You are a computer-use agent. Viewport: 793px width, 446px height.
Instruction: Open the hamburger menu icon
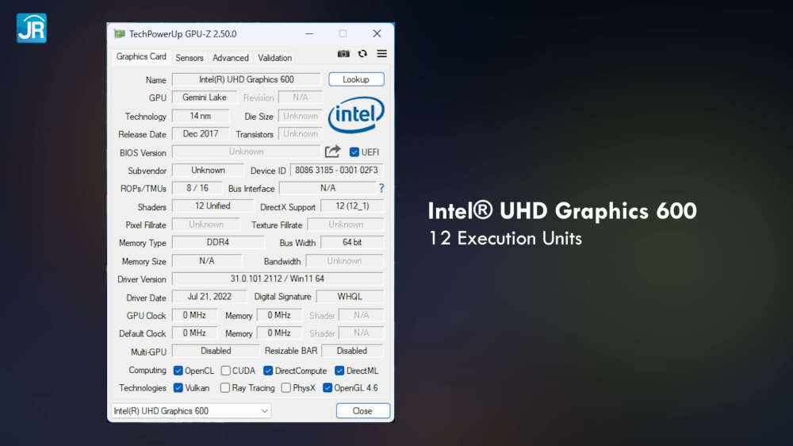pos(382,54)
